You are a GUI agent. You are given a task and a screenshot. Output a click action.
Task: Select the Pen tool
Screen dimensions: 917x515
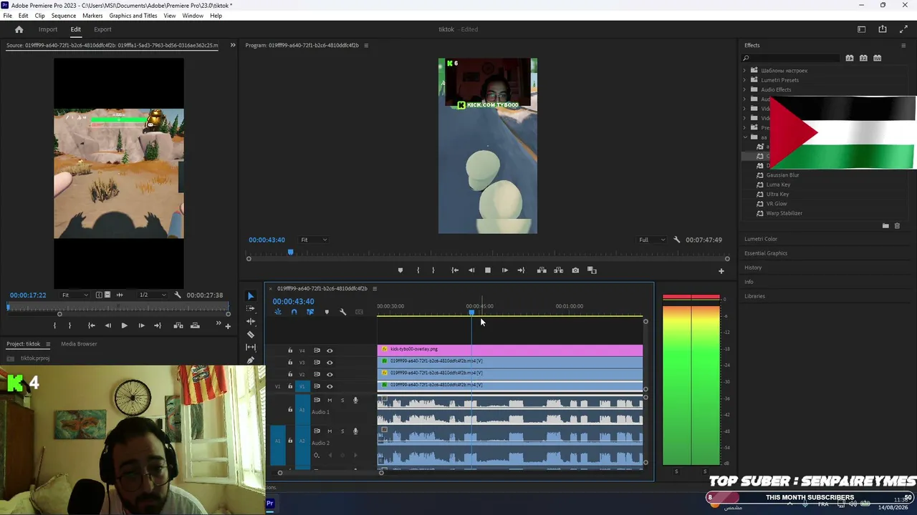click(251, 360)
